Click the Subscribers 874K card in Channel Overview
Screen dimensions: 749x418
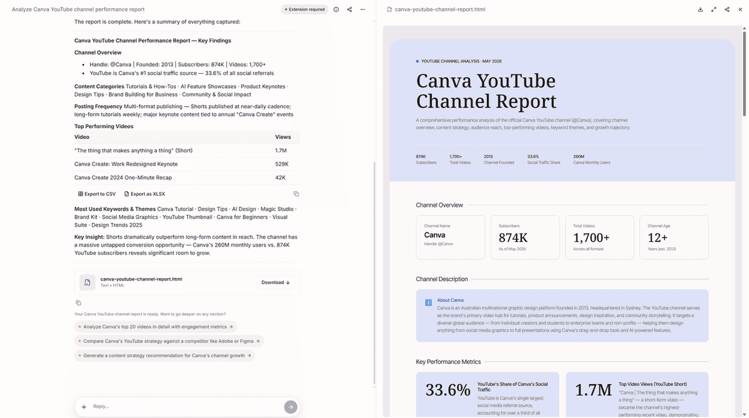click(x=525, y=237)
